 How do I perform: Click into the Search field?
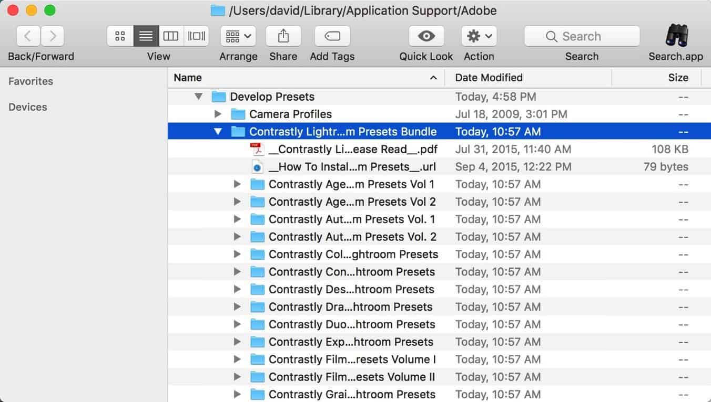pos(582,36)
